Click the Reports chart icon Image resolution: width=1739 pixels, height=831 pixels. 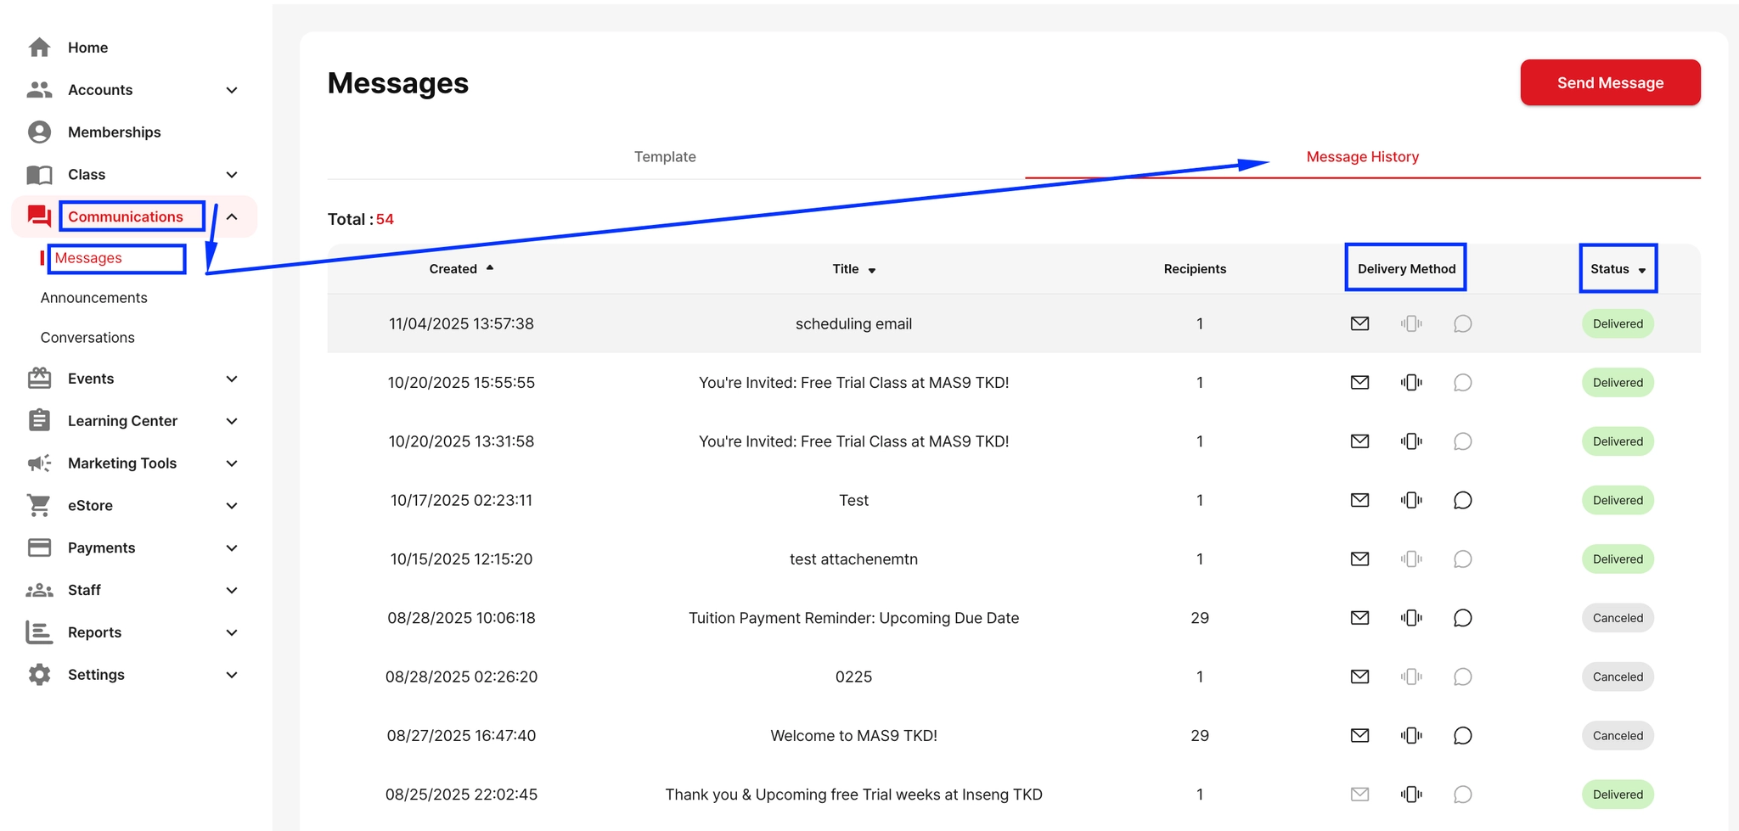click(x=39, y=632)
